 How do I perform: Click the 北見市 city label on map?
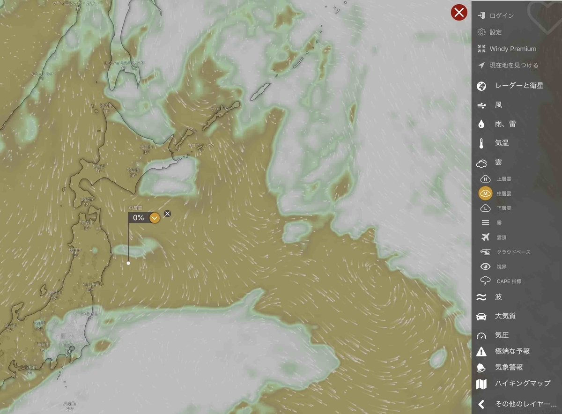[145, 147]
